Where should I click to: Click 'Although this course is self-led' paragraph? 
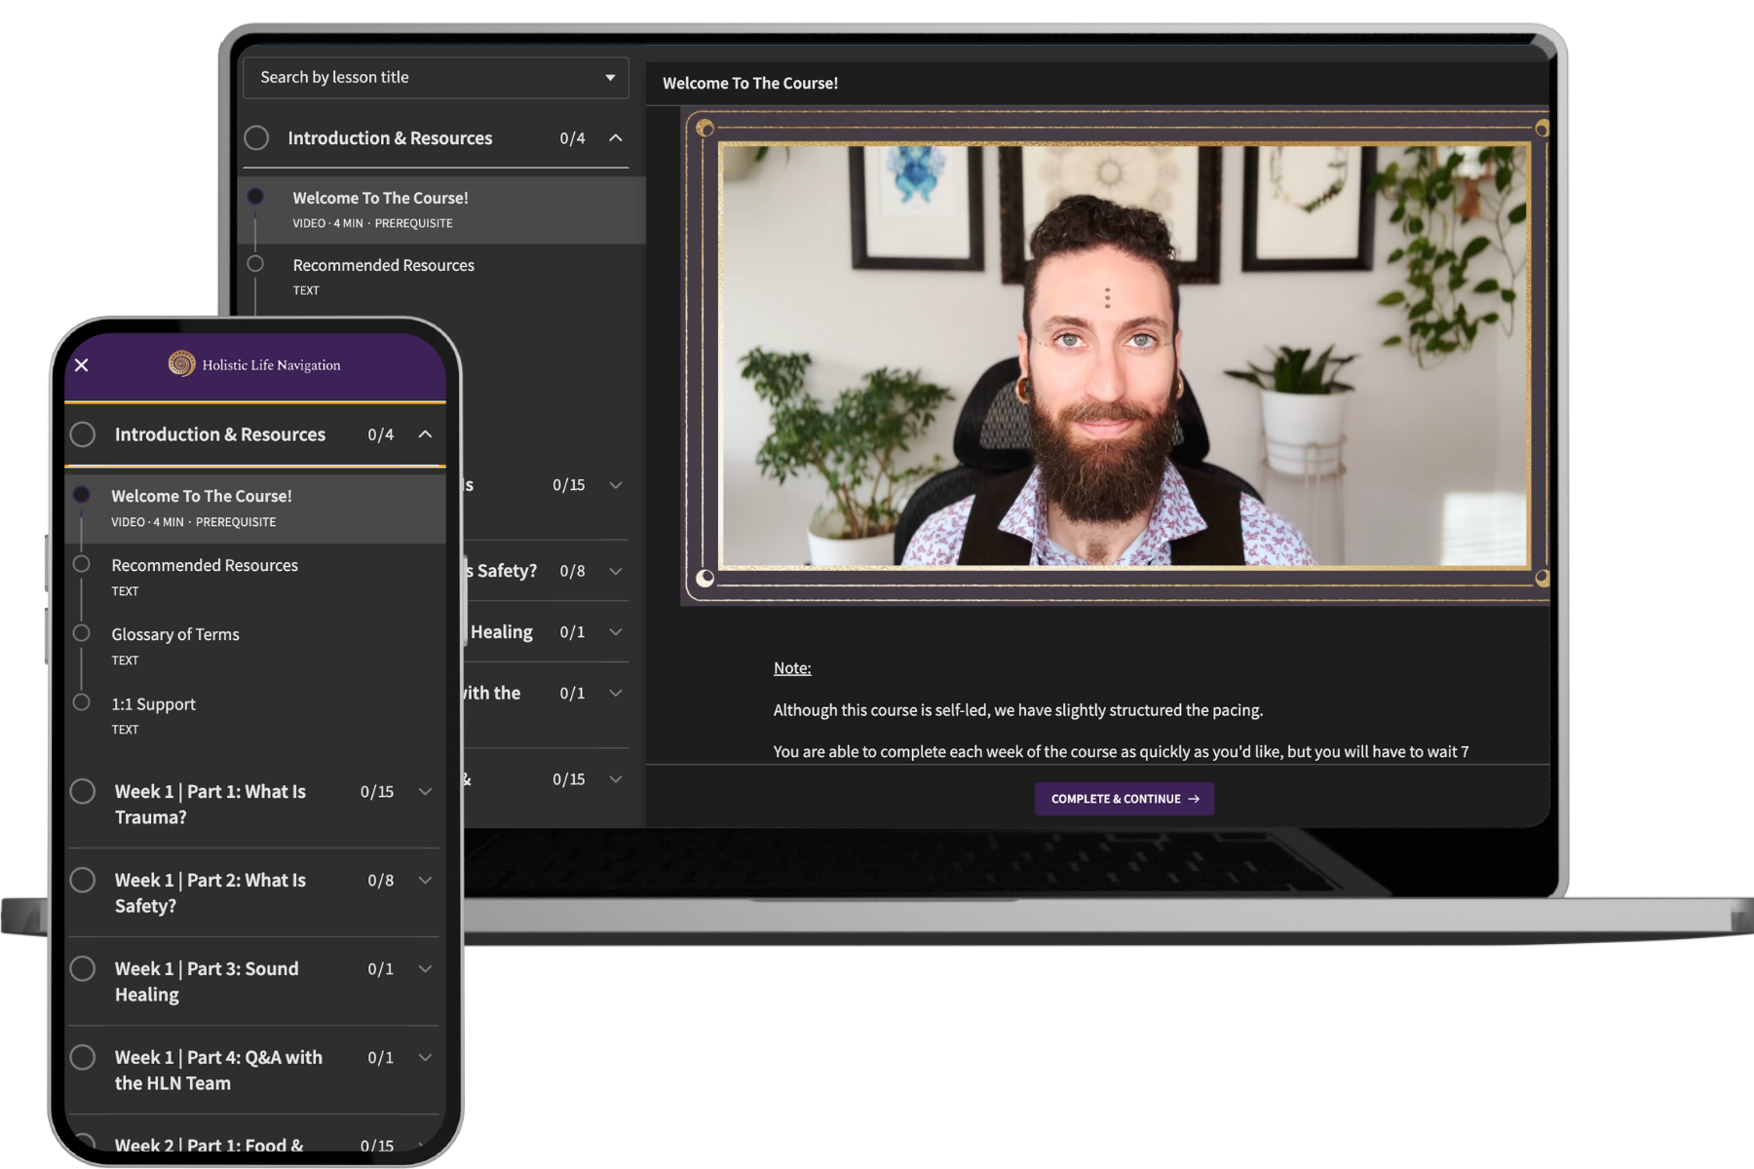pyautogui.click(x=1018, y=710)
